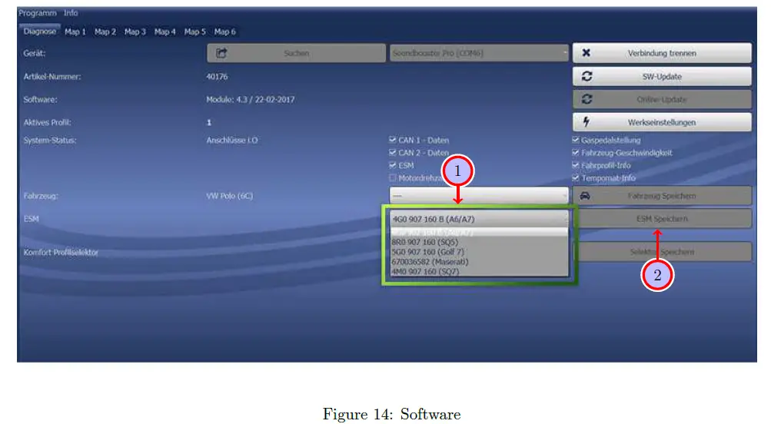Screen dimensions: 771x424
Task: Toggle CAN 2 - Daten checkbox
Action: [x=392, y=153]
